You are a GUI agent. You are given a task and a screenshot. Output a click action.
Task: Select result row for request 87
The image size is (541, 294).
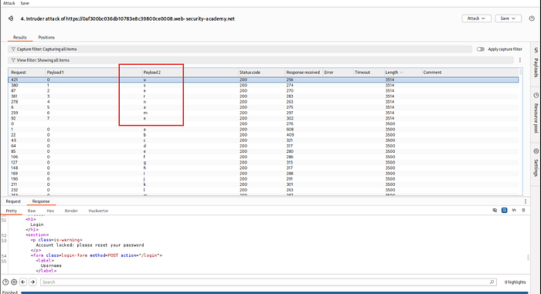point(264,90)
